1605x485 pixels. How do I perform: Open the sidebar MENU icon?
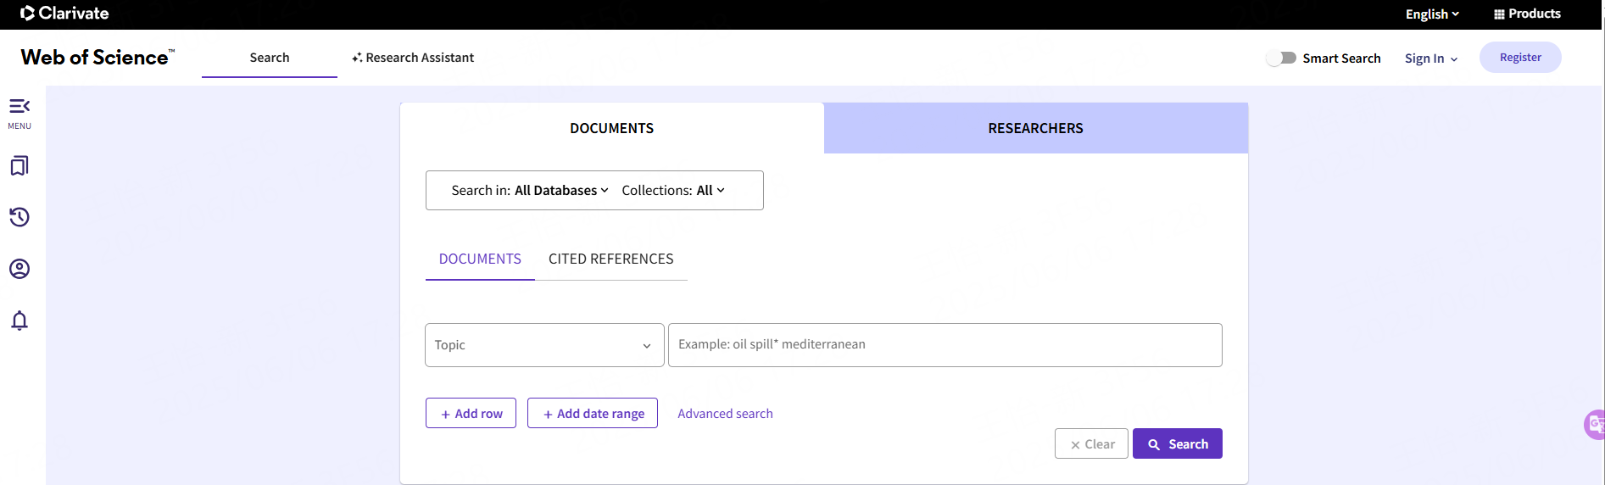coord(20,113)
